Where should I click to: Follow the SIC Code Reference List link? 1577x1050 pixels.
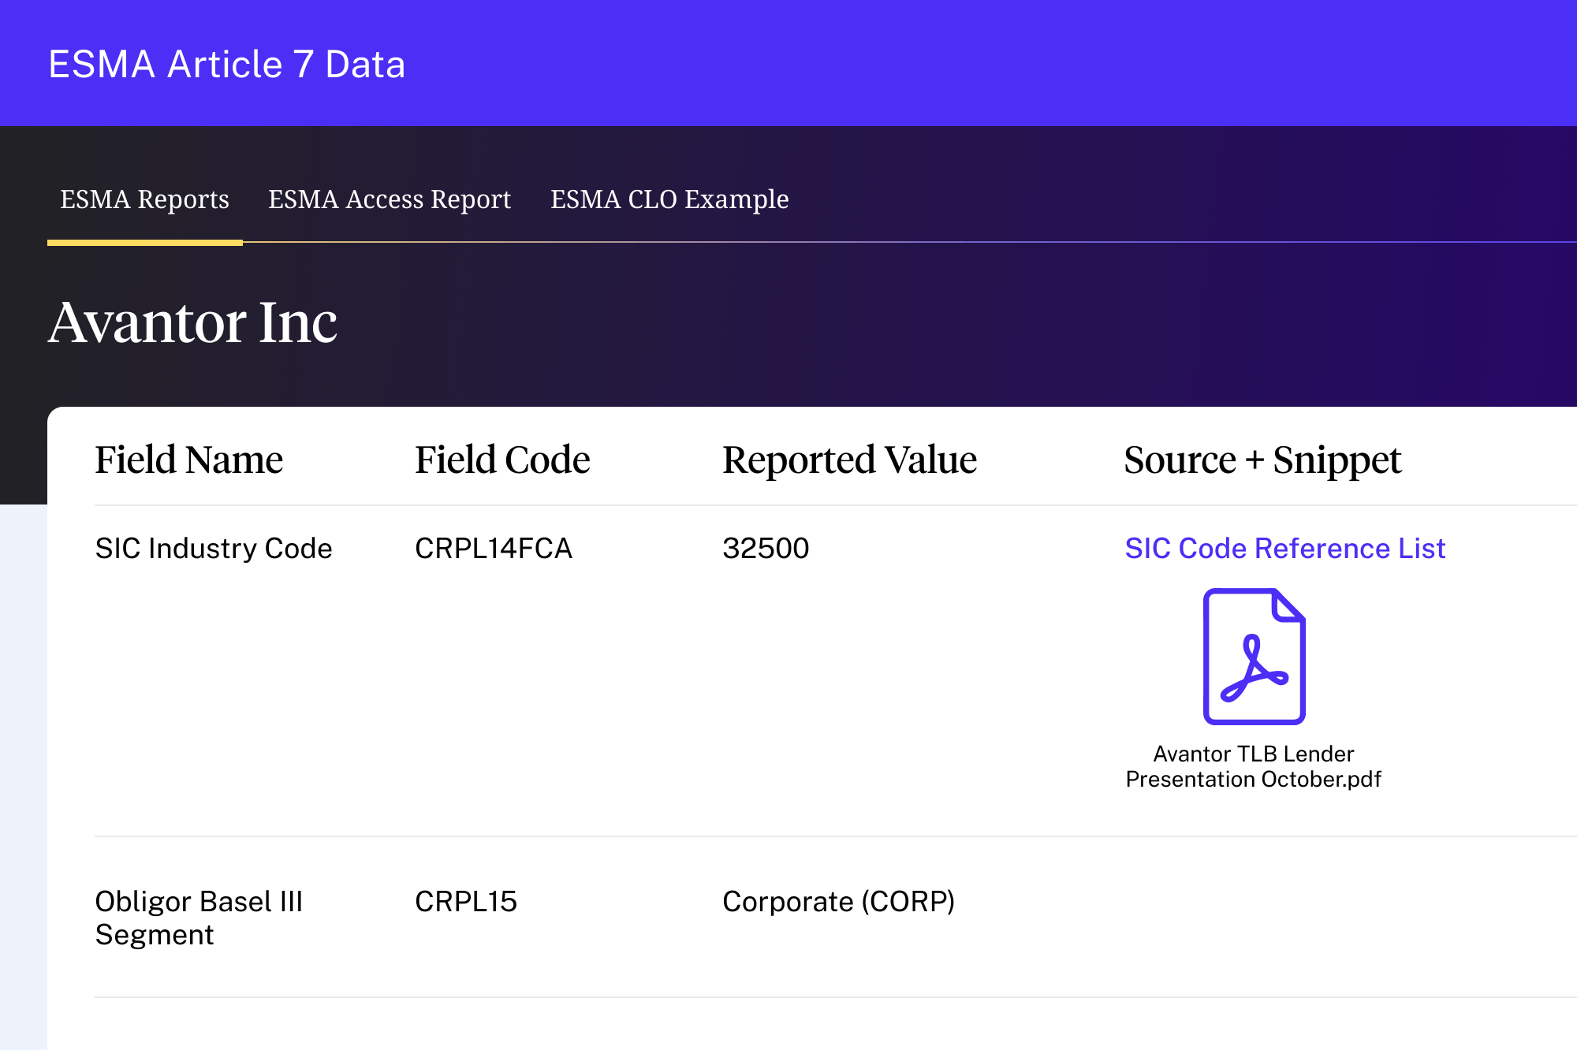[x=1284, y=549]
